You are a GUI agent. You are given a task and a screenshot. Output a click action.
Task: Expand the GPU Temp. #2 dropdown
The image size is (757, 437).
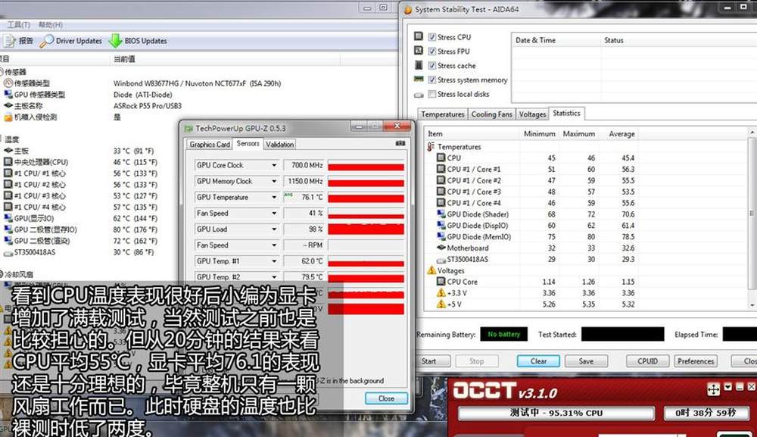(x=274, y=276)
